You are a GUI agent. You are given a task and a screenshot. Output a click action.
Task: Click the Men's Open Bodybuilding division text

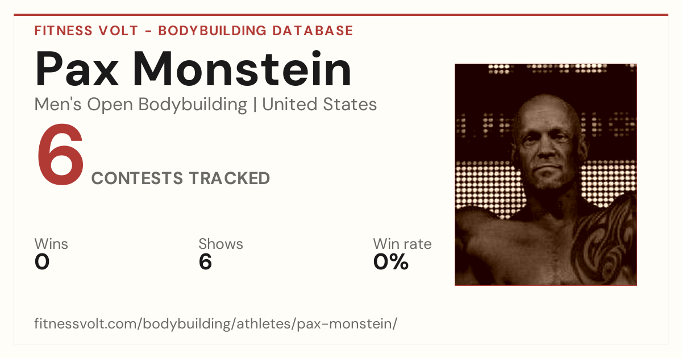(x=141, y=105)
